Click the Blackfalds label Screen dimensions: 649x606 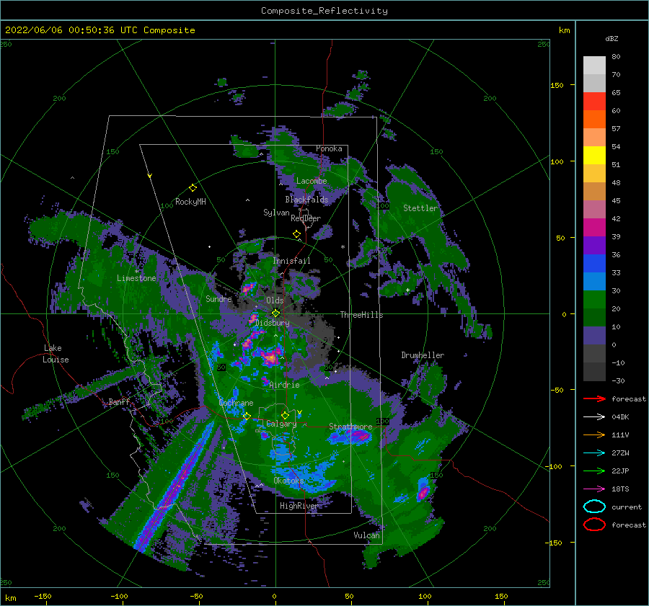pyautogui.click(x=306, y=200)
